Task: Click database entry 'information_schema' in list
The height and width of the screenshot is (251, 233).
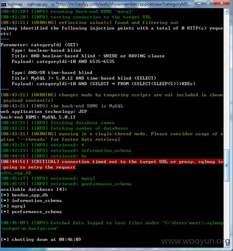Action: coord(37,201)
